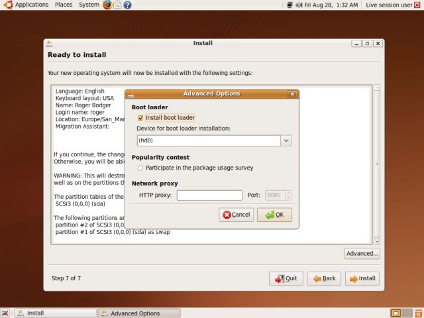Click the 'Migration Assistant:' summary line

tap(82, 127)
